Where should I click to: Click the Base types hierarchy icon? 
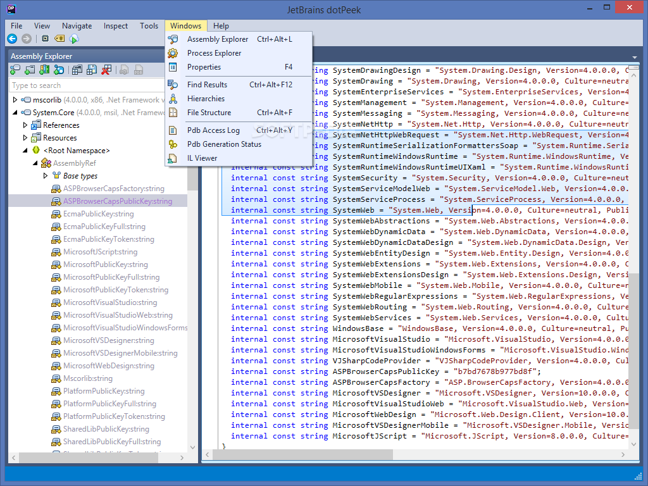pos(56,176)
